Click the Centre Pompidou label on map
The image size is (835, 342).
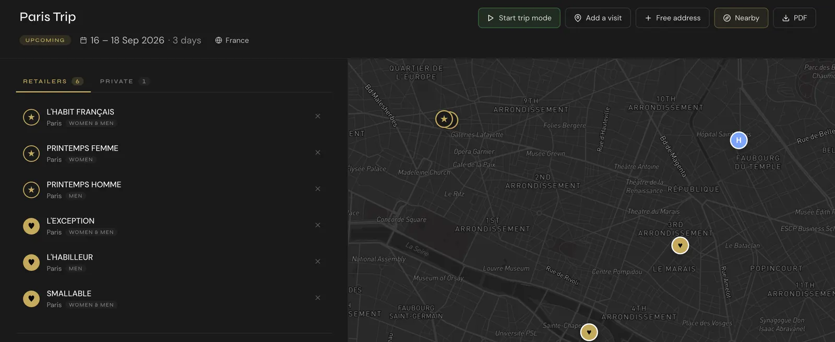click(617, 272)
